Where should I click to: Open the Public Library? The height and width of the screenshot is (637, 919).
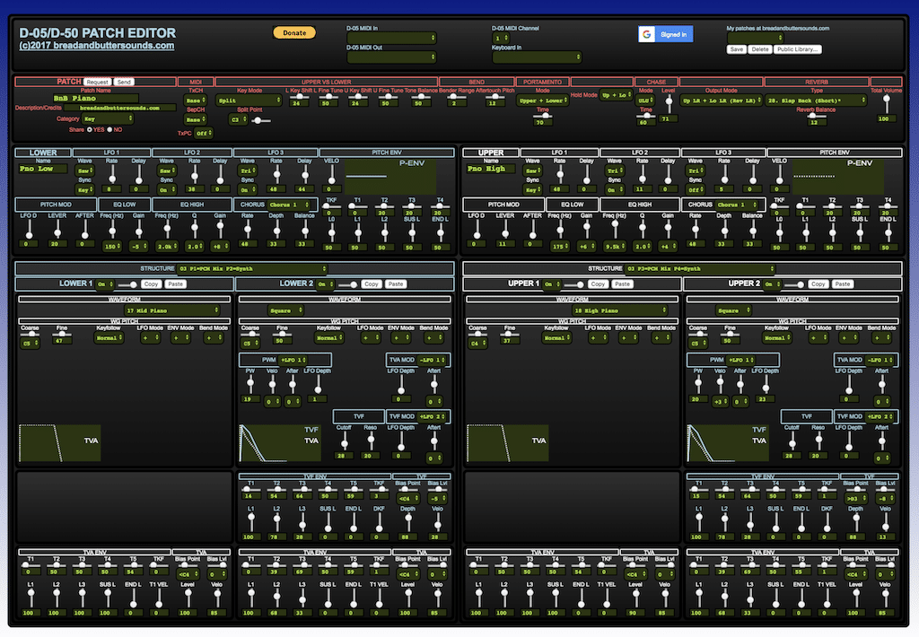click(x=798, y=50)
